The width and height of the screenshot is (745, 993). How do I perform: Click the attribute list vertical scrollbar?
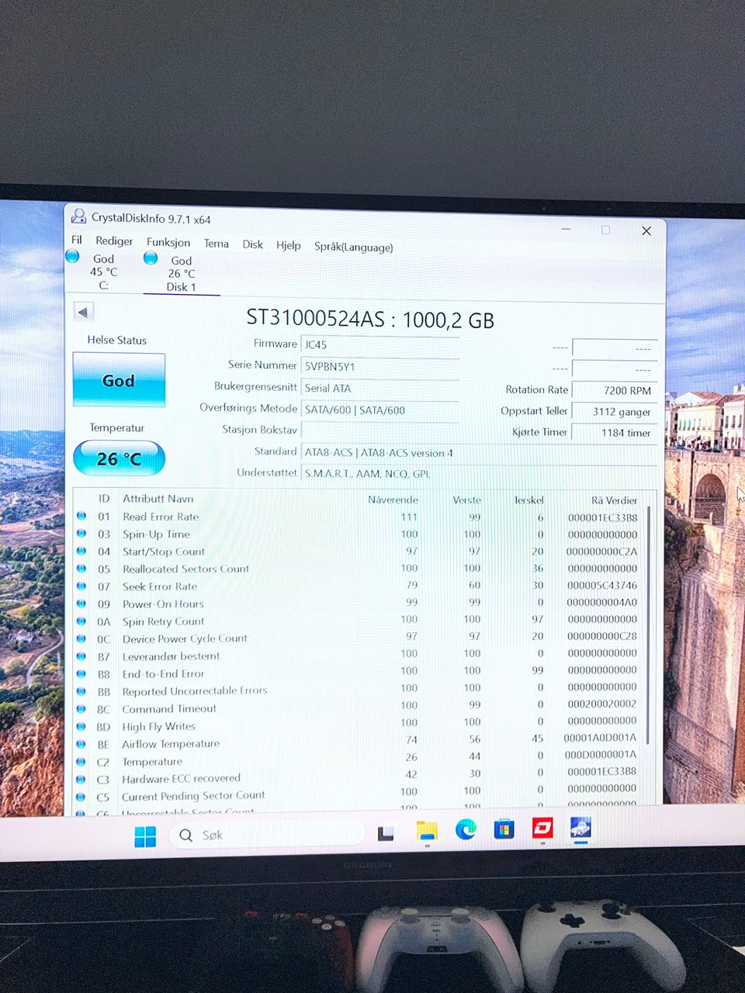pyautogui.click(x=649, y=625)
